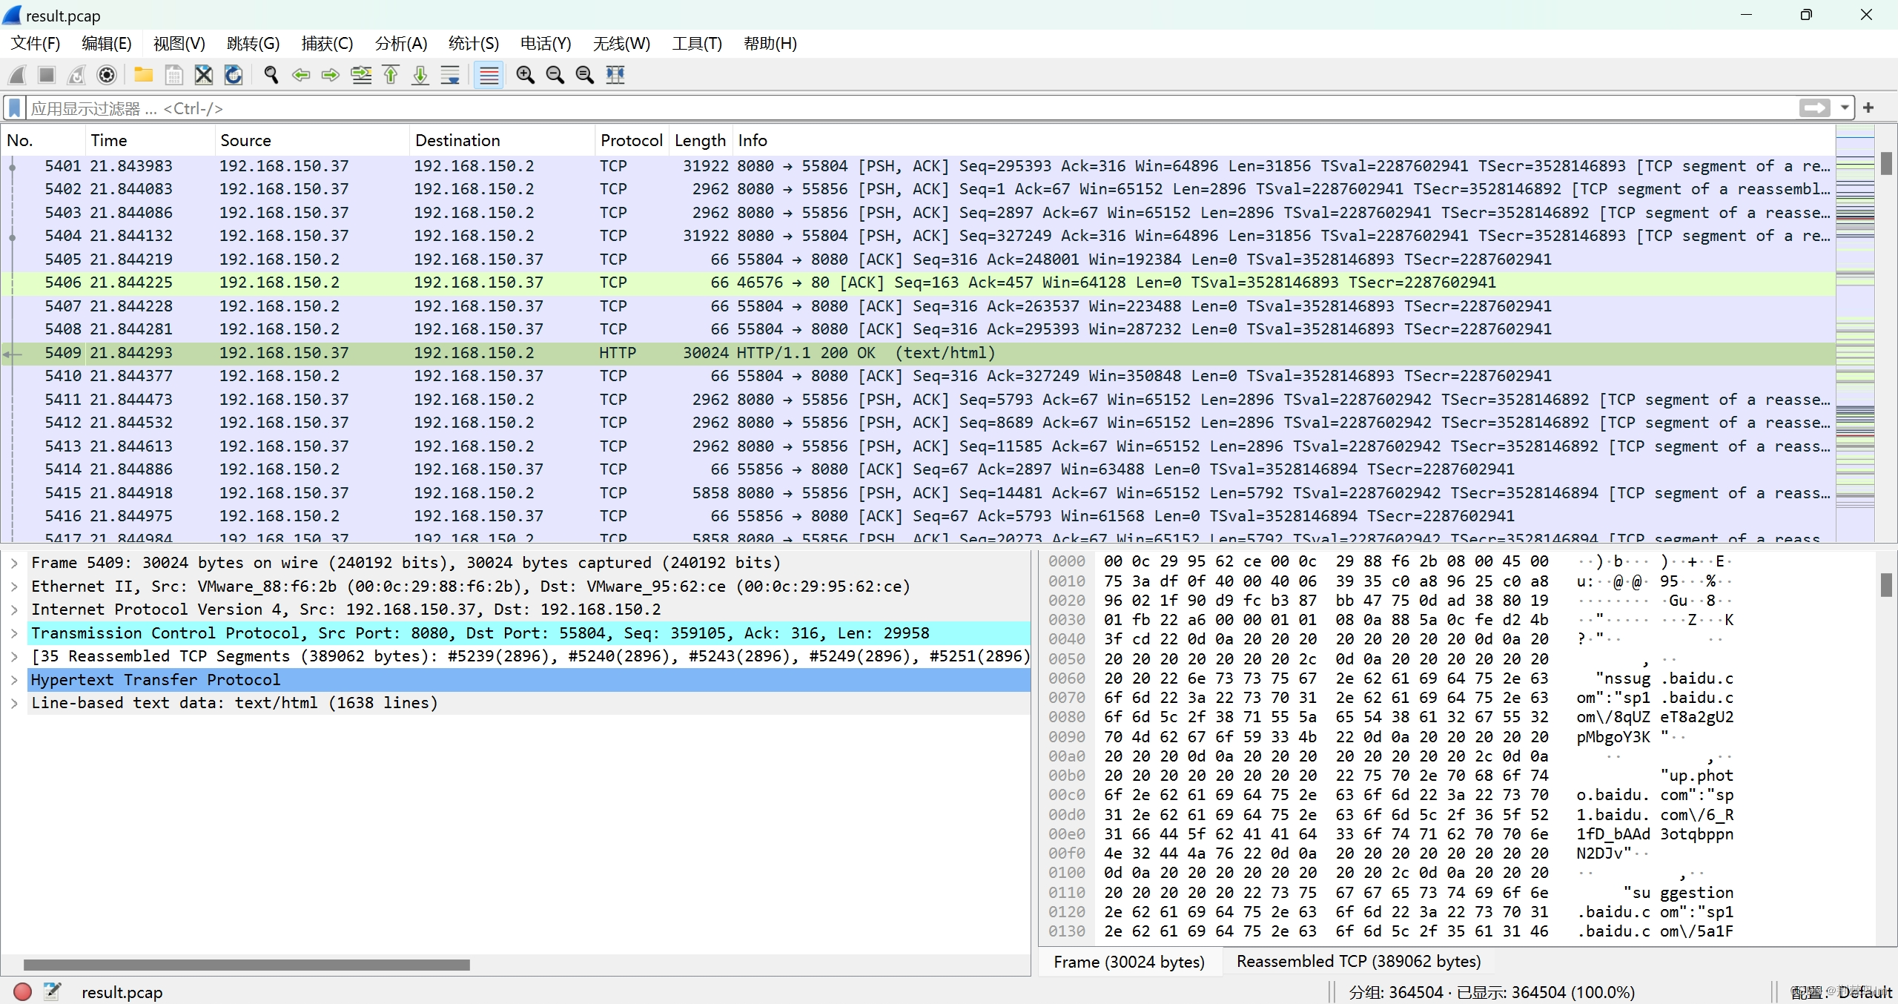
Task: Open the capture options gear icon
Action: [107, 75]
